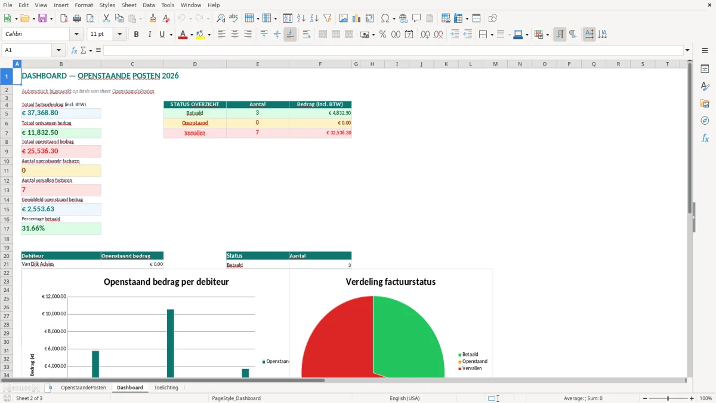
Task: Click the zoom slider in the status bar
Action: 668,398
